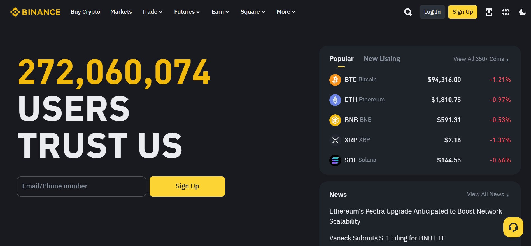Open the support headset chat icon

point(513,227)
